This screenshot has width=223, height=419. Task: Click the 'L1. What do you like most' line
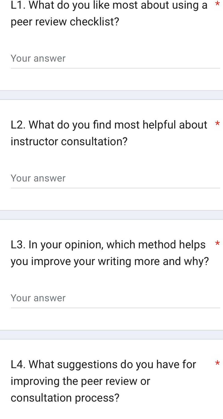point(109,5)
